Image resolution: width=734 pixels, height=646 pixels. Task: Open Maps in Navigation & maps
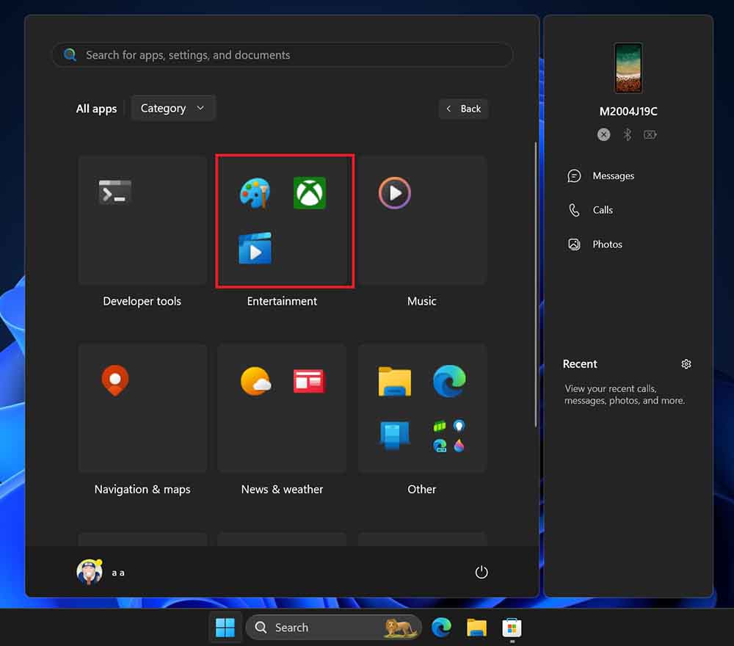(115, 380)
